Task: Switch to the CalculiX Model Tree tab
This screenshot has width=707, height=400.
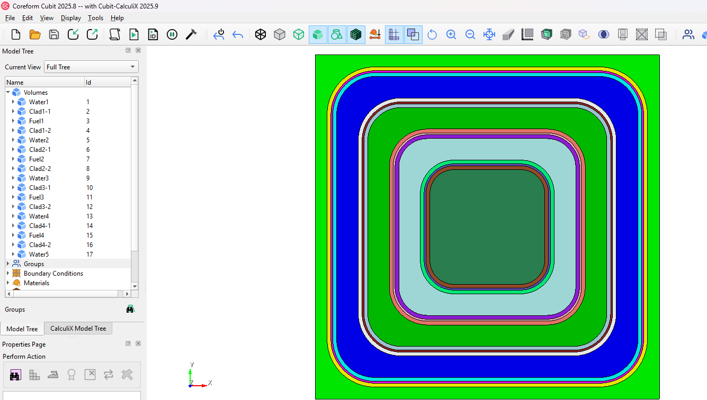Action: (x=78, y=329)
